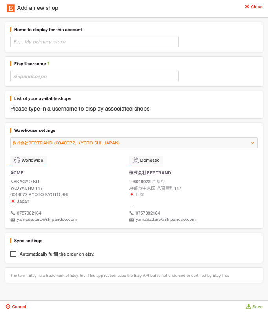Screen dimensions: 268x313
Task: Click the phone icon under Domestic address
Action: [x=131, y=213]
